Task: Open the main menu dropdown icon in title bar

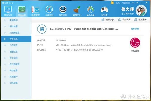Action: (137, 3)
